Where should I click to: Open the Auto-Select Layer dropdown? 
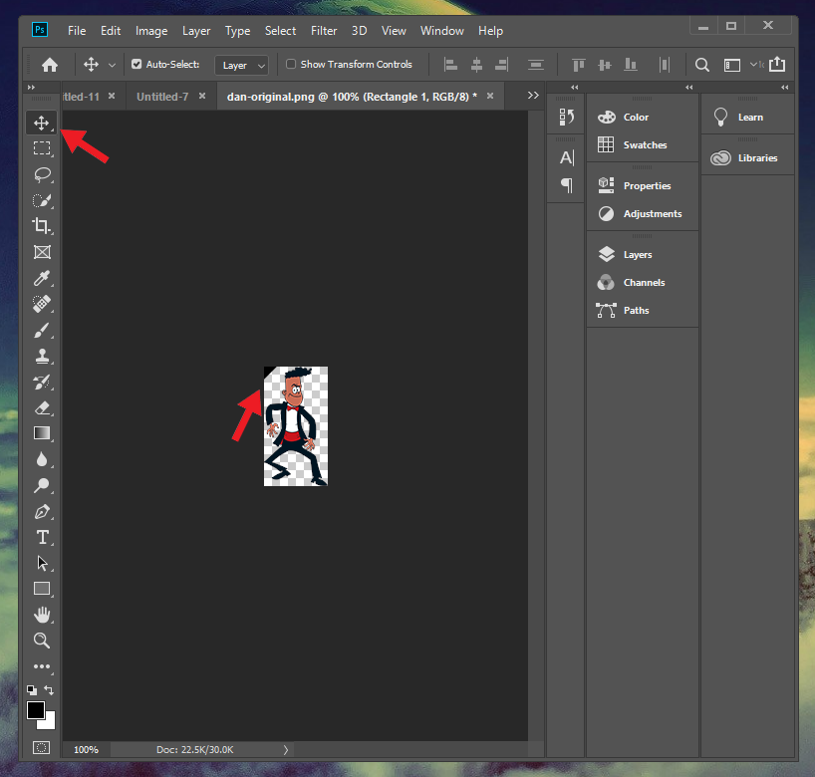[242, 66]
